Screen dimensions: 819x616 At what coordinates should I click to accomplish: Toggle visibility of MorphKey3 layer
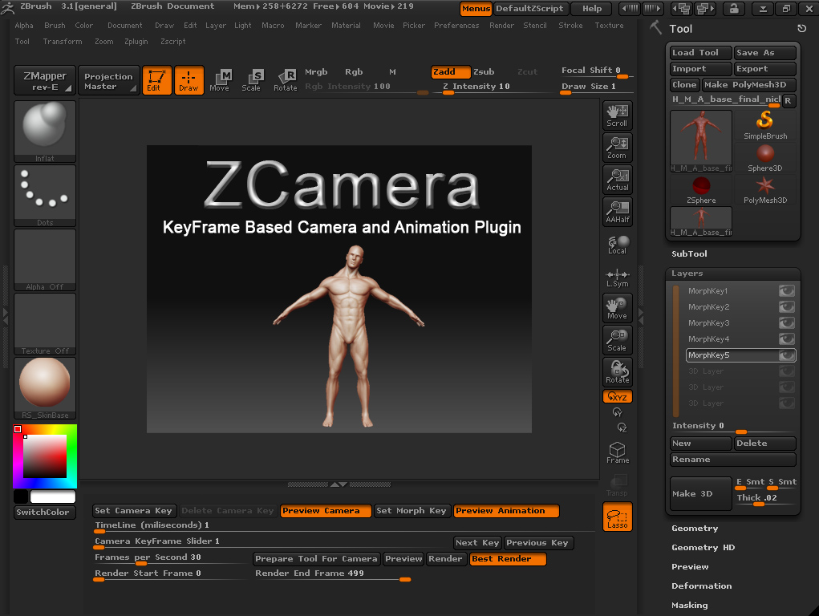[x=787, y=323]
